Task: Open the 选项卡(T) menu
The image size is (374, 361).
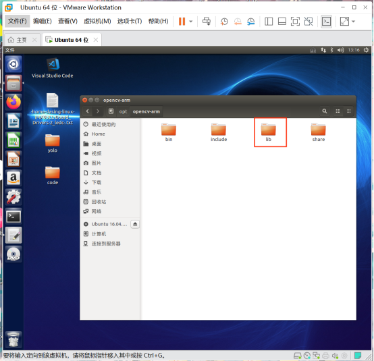Action: 130,21
